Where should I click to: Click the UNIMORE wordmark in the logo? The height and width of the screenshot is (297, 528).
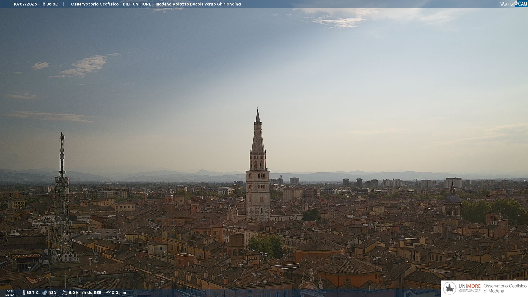[470, 286]
